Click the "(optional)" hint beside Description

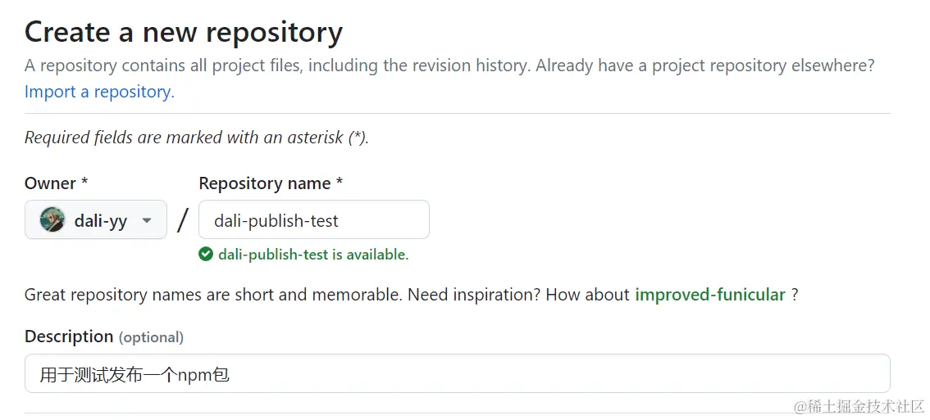point(151,337)
